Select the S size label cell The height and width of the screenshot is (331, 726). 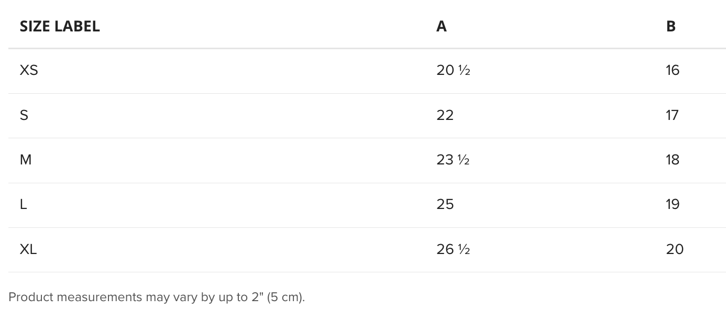click(24, 115)
